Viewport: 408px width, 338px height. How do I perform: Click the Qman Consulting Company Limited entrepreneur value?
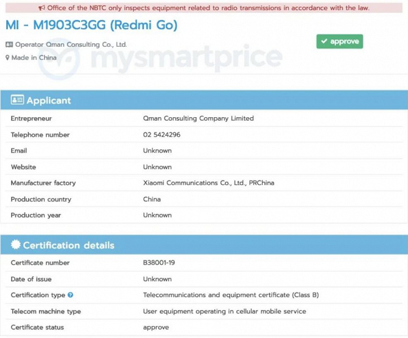point(198,118)
